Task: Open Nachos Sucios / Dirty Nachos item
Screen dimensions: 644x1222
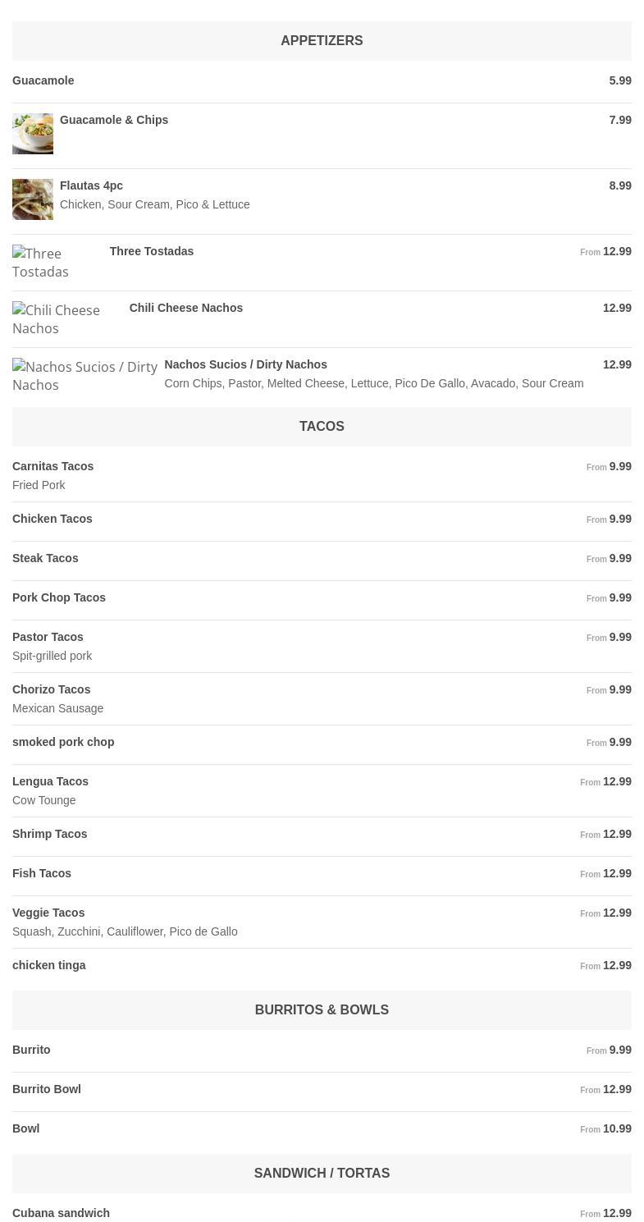Action: (x=245, y=364)
